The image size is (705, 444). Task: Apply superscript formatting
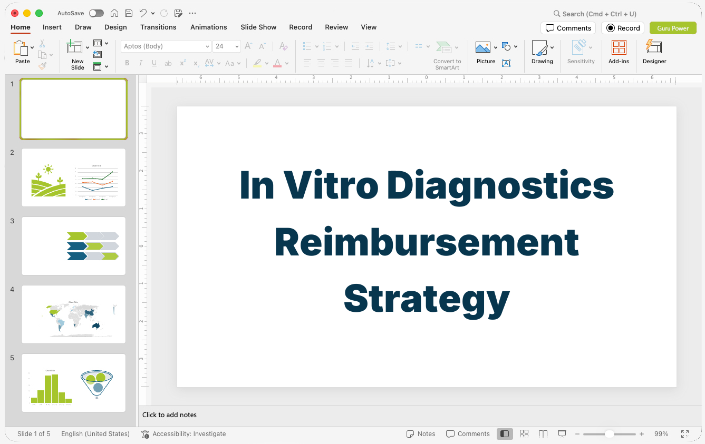182,63
